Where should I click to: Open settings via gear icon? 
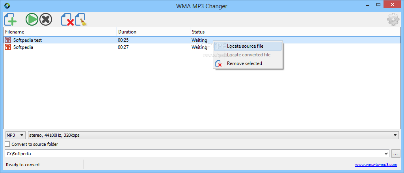pyautogui.click(x=393, y=20)
